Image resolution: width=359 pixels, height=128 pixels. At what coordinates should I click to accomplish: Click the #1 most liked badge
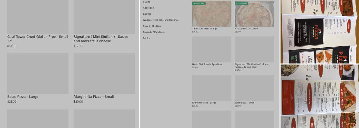point(199,4)
